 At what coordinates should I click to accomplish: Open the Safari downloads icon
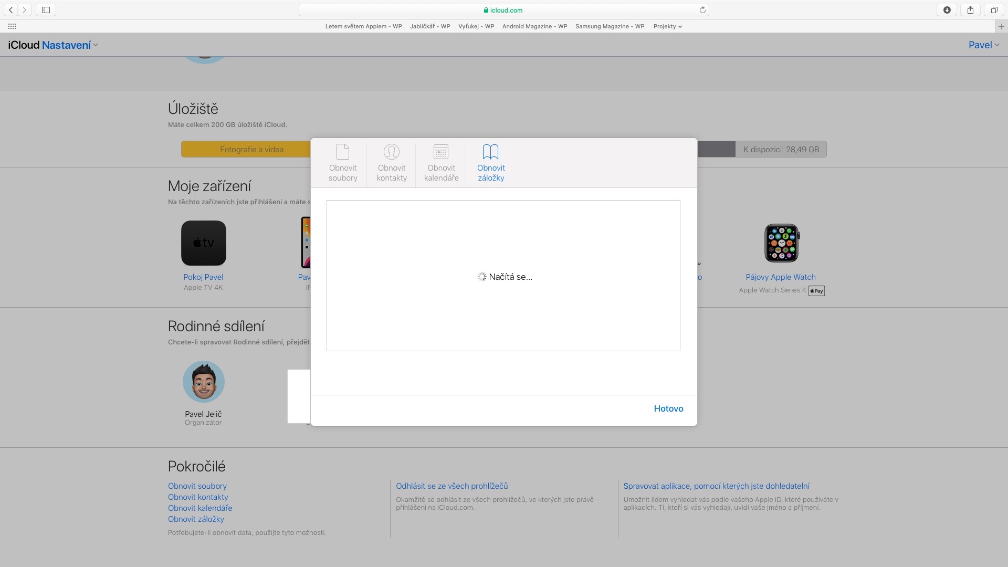point(947,10)
